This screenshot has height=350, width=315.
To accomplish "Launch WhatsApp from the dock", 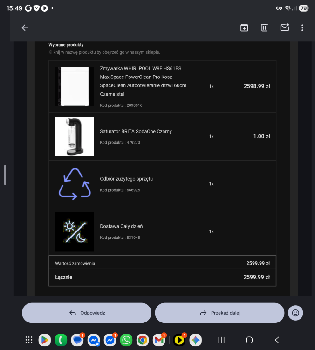I will tap(126, 340).
